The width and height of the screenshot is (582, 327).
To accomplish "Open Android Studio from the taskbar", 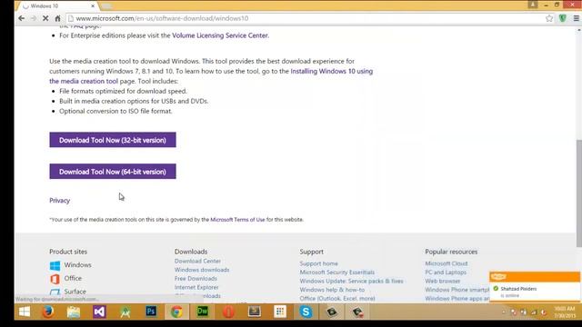I will [125, 312].
